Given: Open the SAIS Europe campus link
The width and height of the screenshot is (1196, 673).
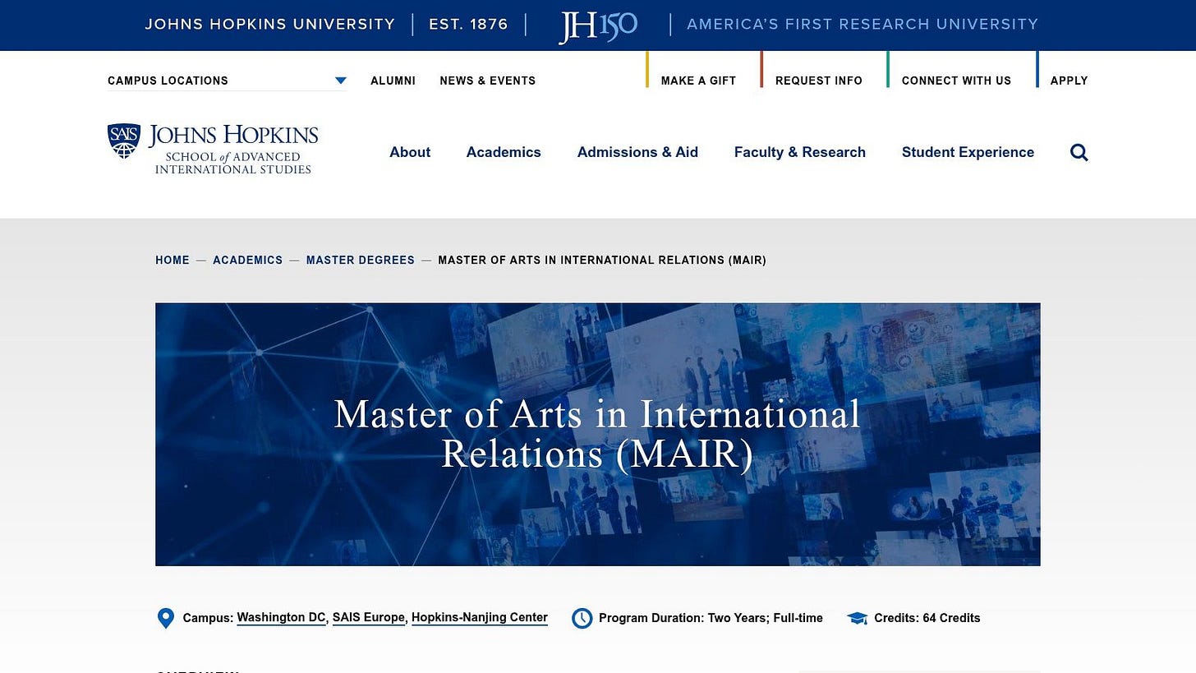Looking at the screenshot, I should tap(368, 618).
